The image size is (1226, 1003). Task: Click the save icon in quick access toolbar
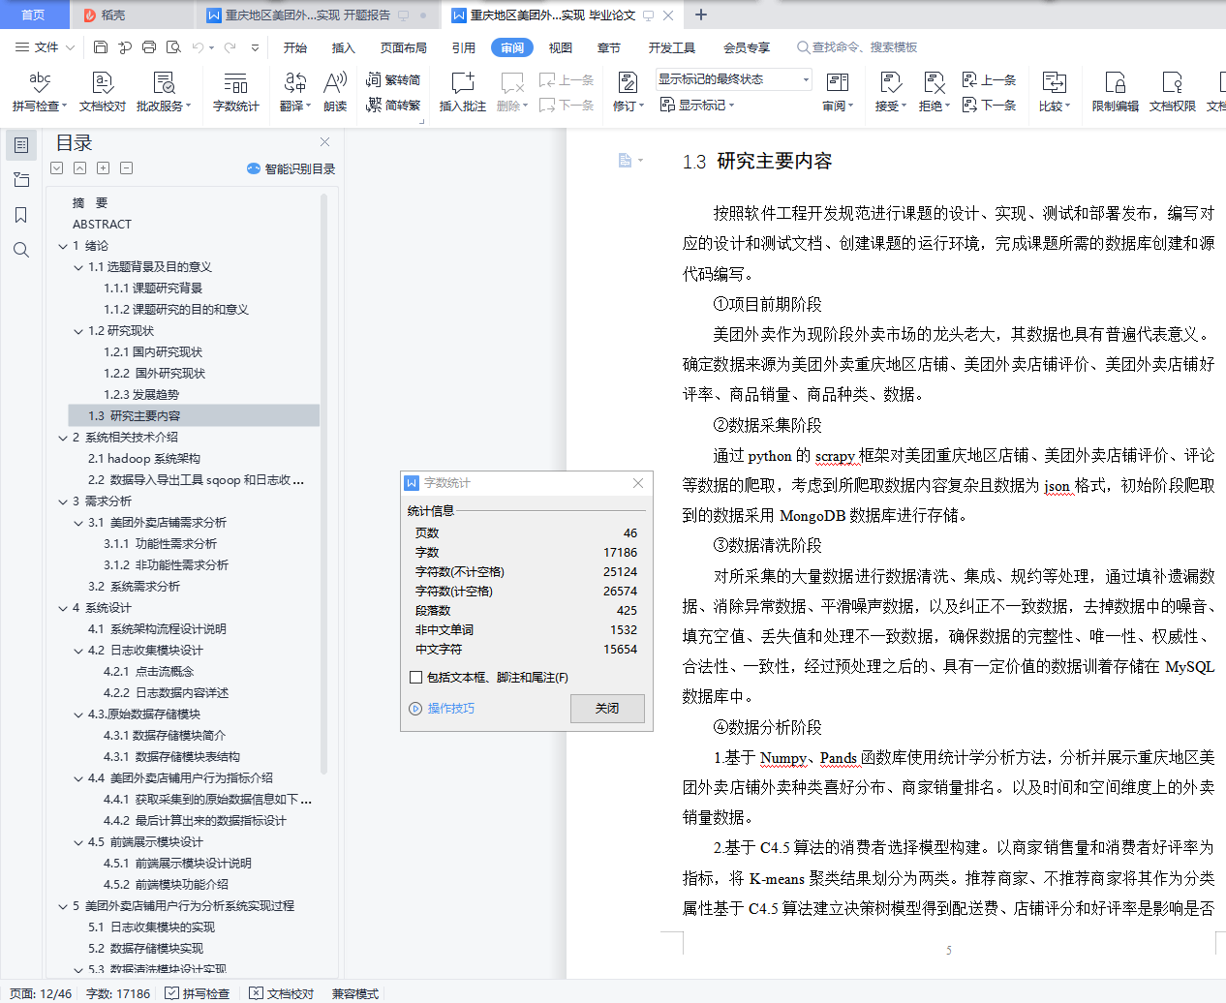point(101,46)
